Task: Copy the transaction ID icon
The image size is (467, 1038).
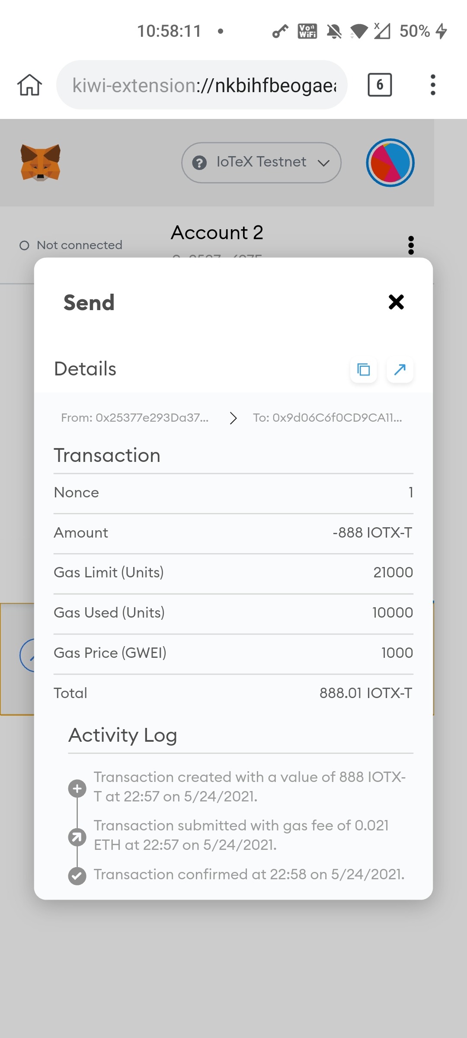Action: (363, 369)
